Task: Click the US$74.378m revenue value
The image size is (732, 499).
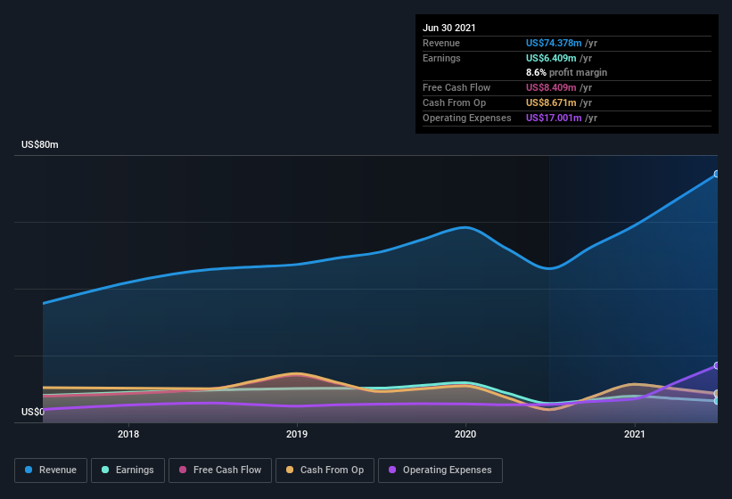Action: 554,43
